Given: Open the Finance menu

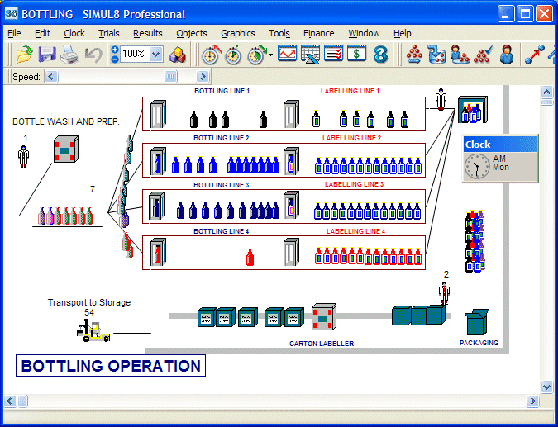Looking at the screenshot, I should click(x=318, y=33).
